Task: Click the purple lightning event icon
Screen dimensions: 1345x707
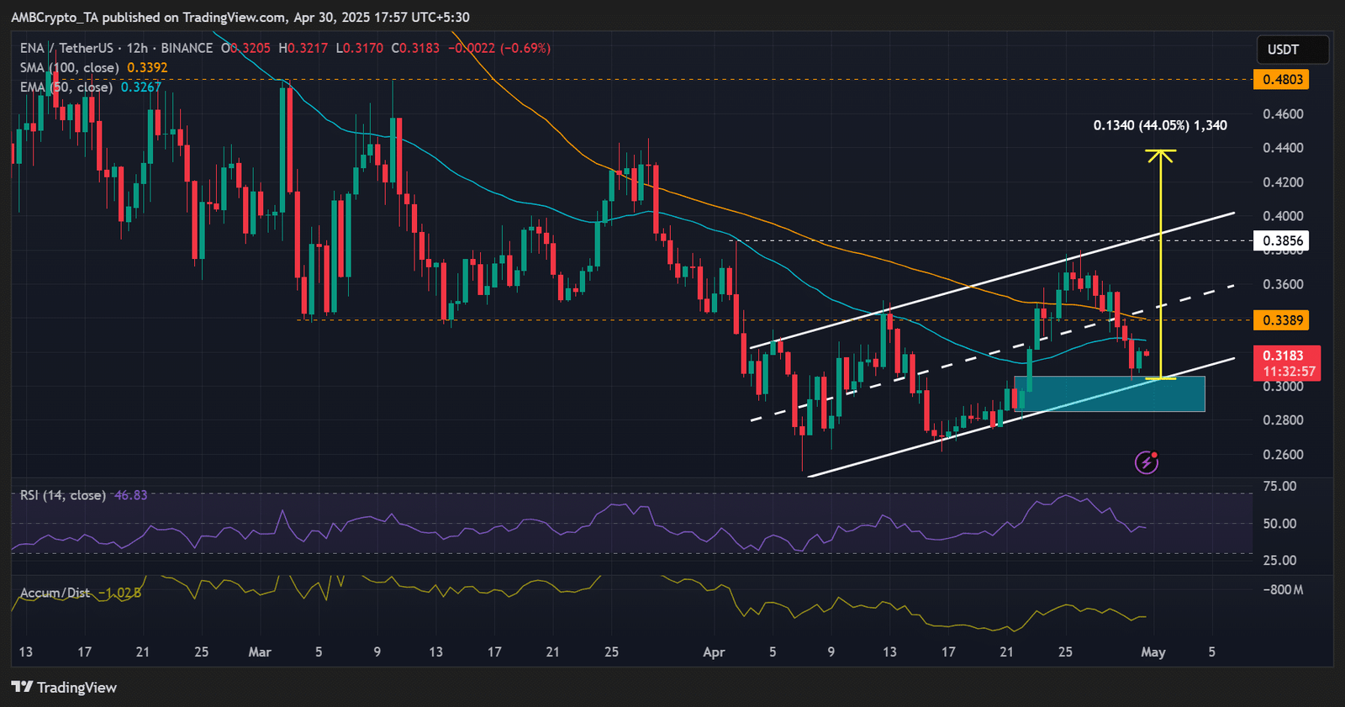Action: (1147, 462)
